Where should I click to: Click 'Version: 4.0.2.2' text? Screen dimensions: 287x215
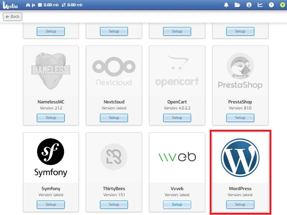tap(177, 108)
